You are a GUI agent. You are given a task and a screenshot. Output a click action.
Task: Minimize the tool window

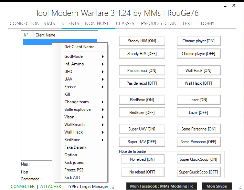[x=225, y=6]
